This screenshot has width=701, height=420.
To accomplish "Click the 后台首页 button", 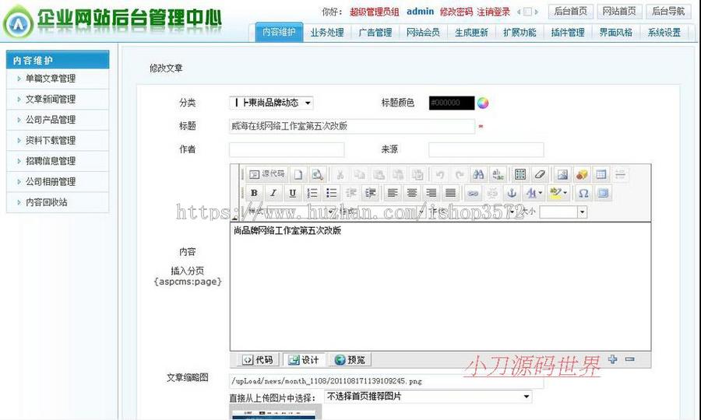I will tap(571, 11).
